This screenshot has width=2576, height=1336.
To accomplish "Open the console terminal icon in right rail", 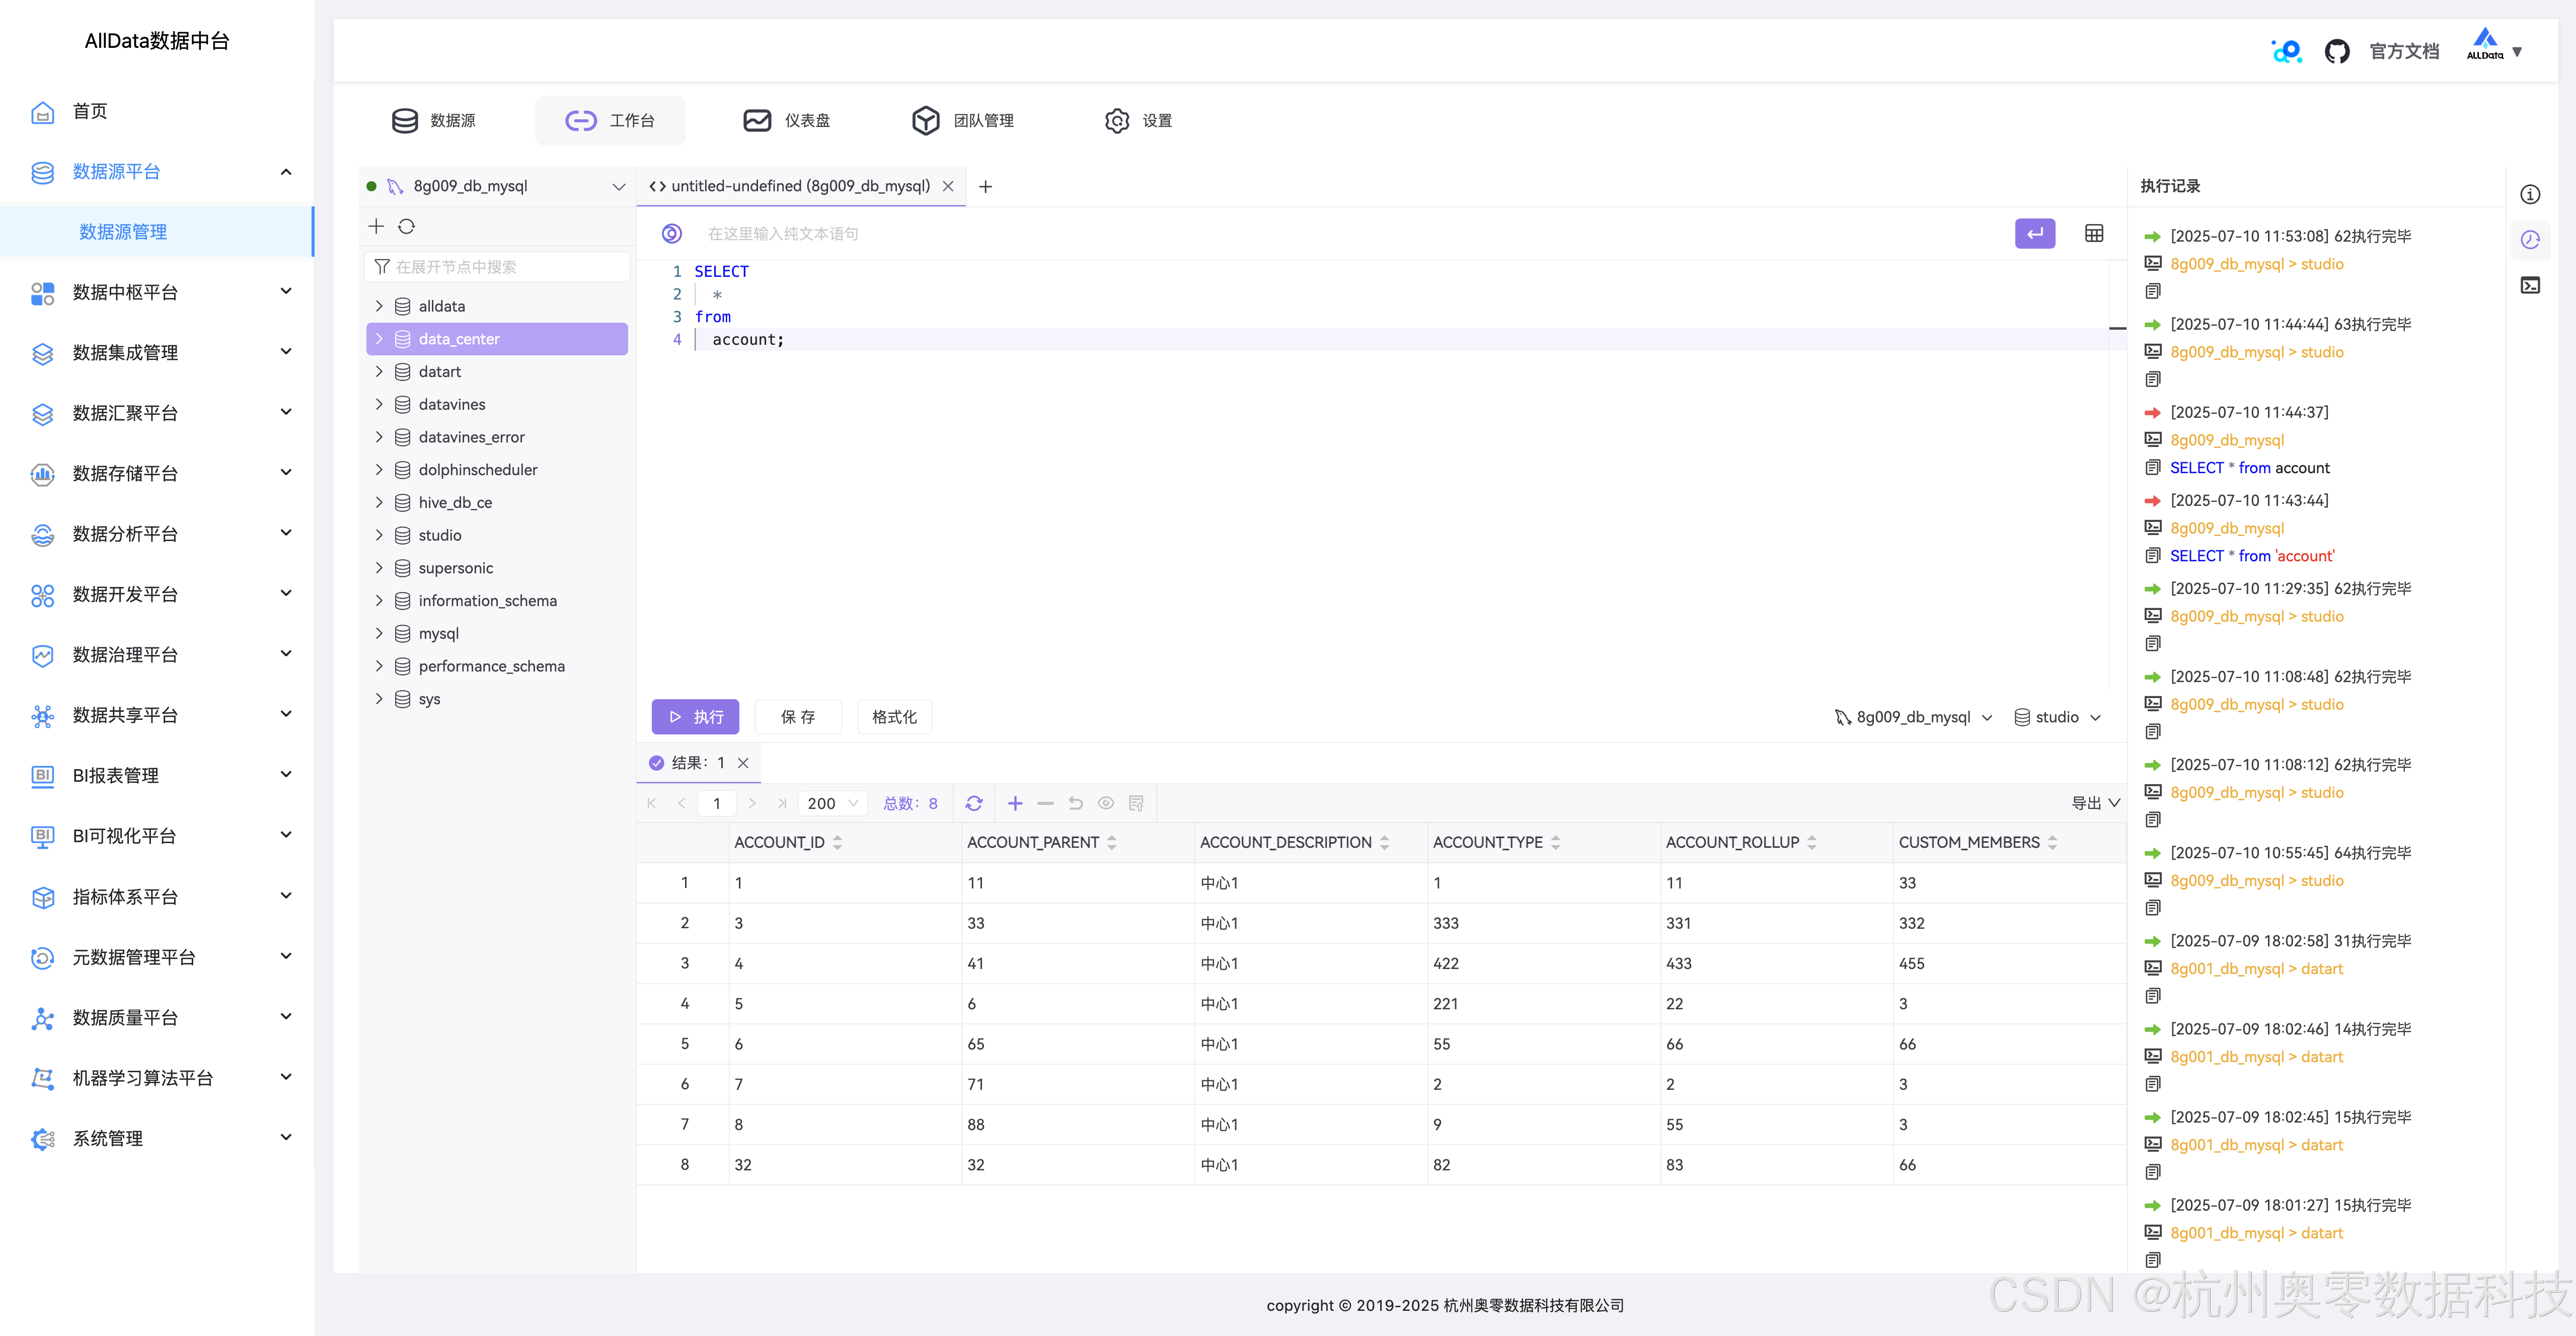I will (x=2530, y=286).
